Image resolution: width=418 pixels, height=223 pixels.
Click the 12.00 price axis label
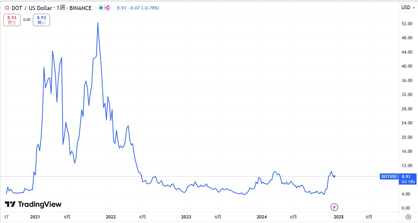(x=407, y=166)
